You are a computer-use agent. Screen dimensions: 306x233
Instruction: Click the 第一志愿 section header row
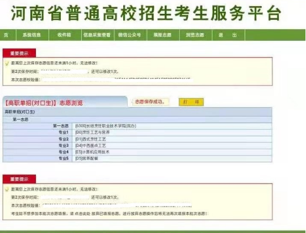click(138, 119)
